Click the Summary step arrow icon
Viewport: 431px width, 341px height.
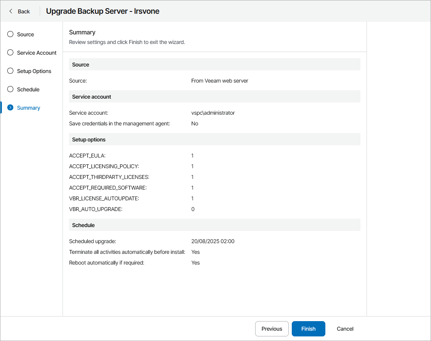[x=11, y=108]
